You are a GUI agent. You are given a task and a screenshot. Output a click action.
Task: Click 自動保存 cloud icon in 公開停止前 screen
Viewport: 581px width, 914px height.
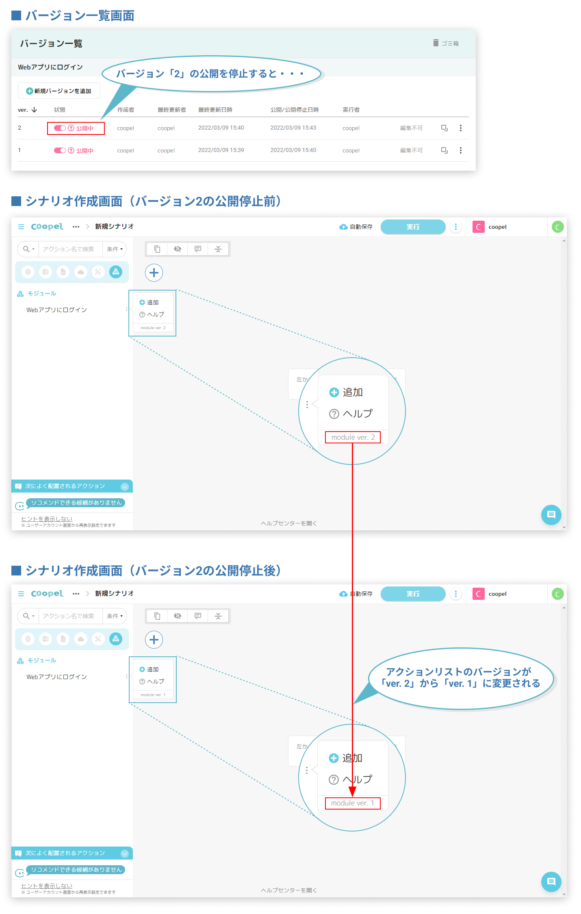(343, 227)
